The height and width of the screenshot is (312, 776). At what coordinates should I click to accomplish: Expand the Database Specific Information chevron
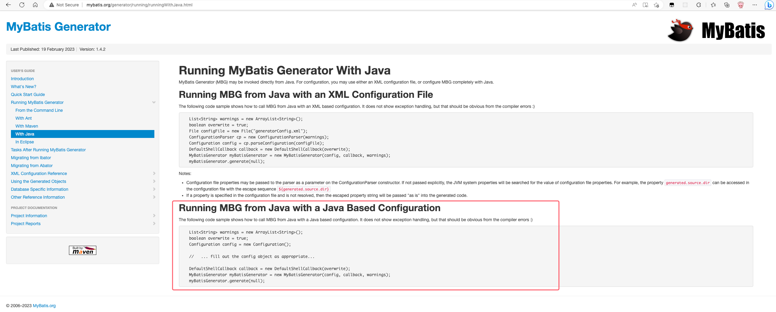pyautogui.click(x=154, y=189)
